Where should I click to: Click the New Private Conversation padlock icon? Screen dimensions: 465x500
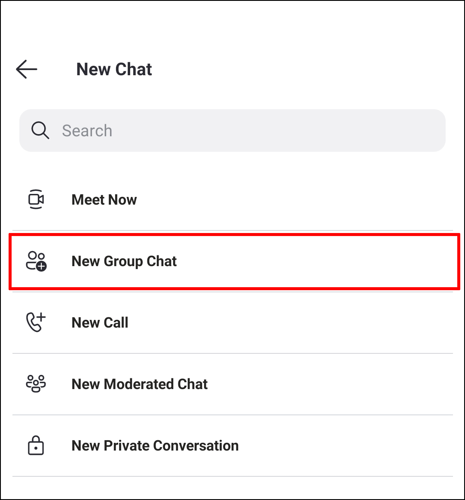36,446
